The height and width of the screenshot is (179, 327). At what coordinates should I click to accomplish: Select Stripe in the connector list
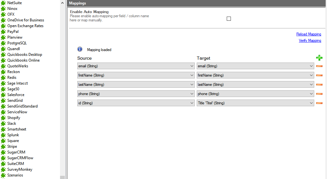tap(12, 146)
